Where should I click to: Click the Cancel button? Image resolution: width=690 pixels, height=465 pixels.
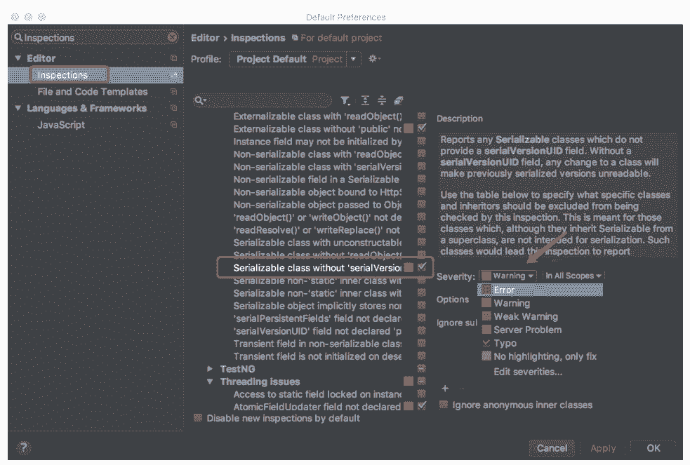point(552,447)
